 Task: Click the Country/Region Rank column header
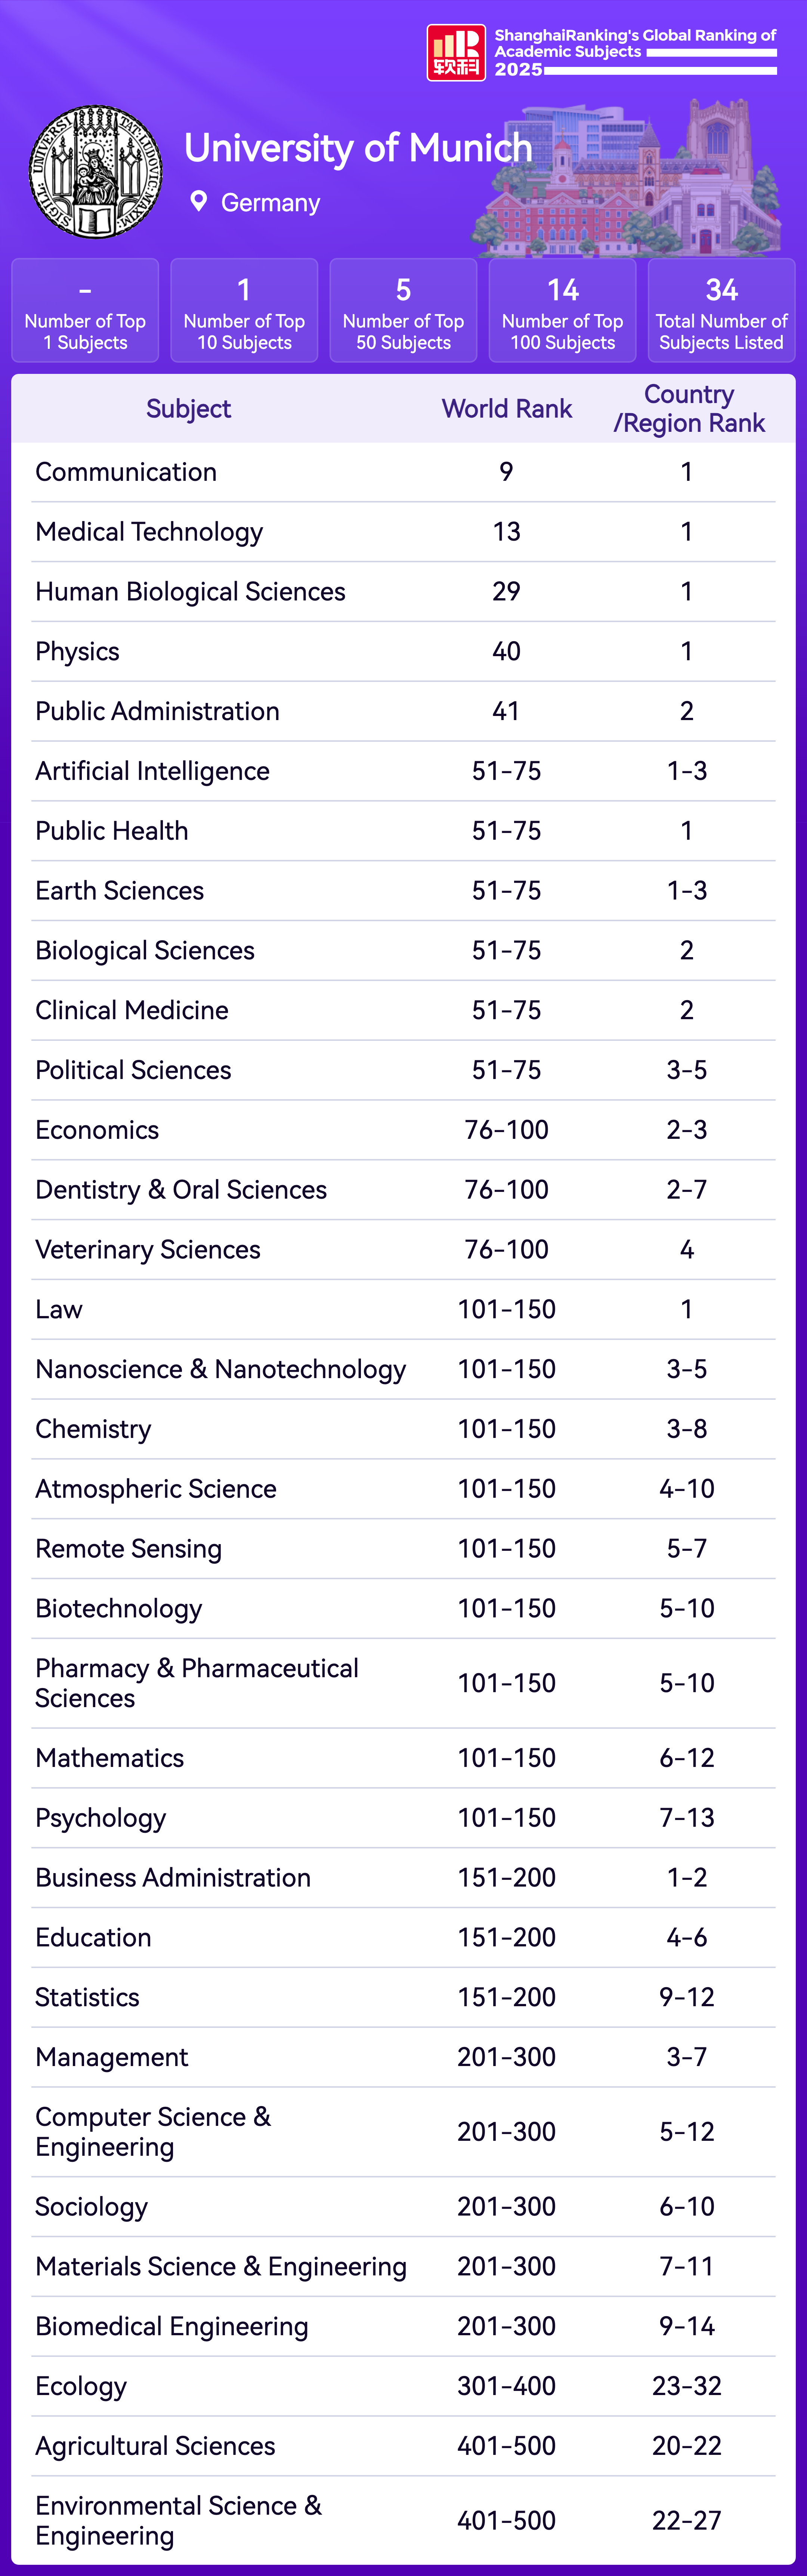[x=689, y=409]
